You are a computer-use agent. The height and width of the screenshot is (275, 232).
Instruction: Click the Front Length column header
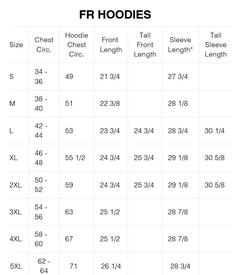click(x=111, y=45)
